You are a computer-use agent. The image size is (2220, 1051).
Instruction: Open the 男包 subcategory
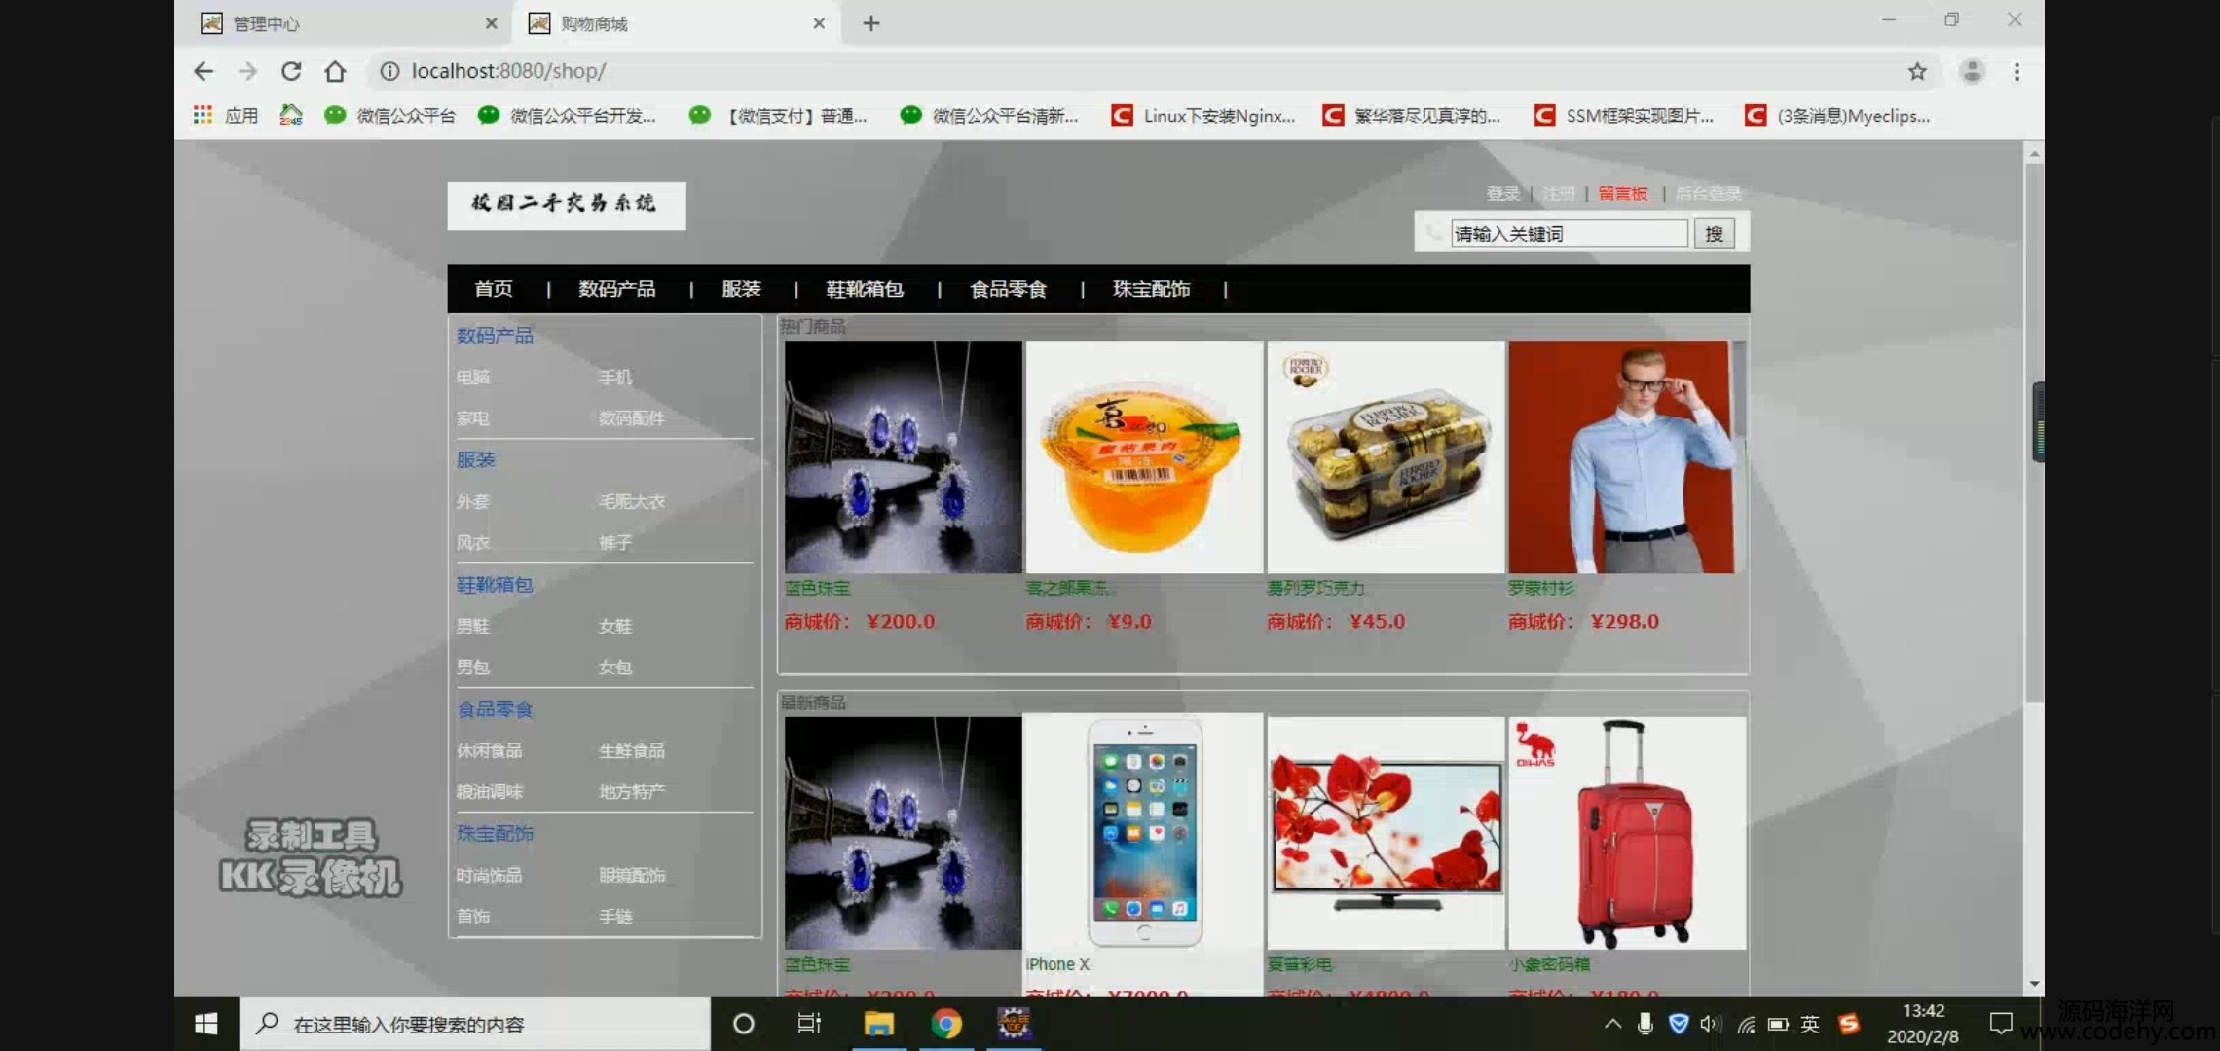(x=473, y=667)
